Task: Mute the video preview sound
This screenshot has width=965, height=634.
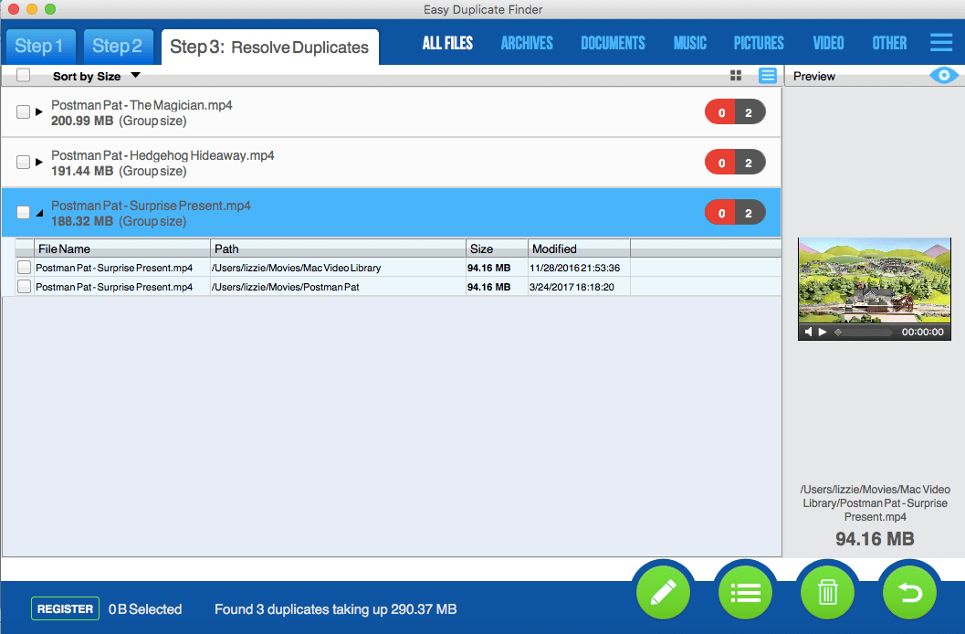Action: 808,333
